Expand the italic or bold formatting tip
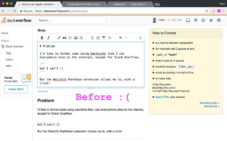This screenshot has width=227, height=141. [x=165, y=55]
